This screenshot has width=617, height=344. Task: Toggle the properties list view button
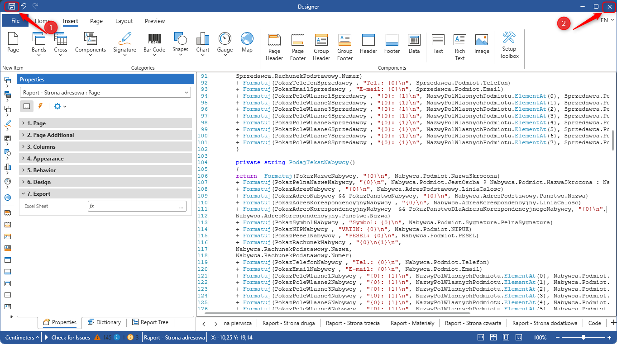pos(27,106)
